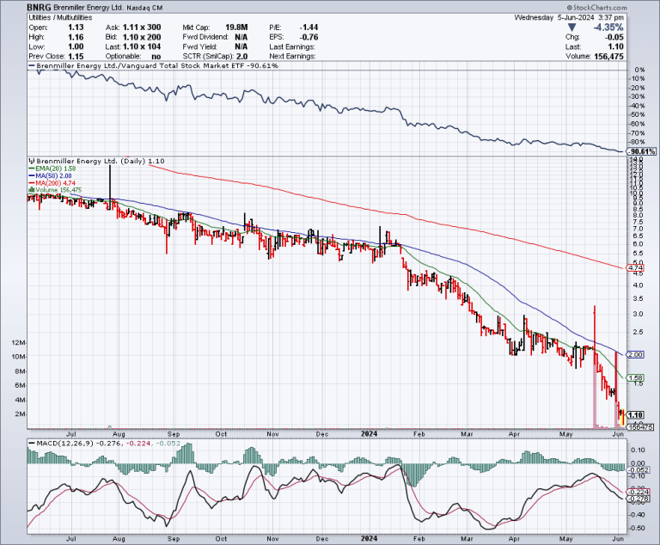Click the Low value 1.00
This screenshot has width=660, height=545.
tap(76, 46)
